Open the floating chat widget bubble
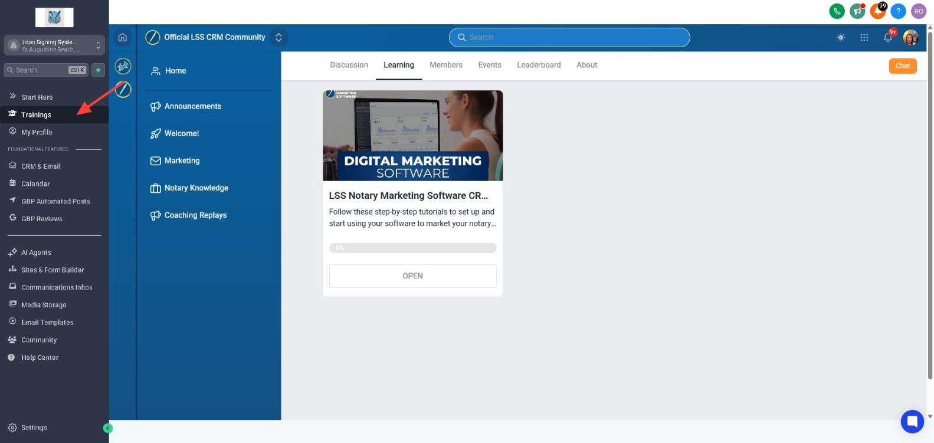This screenshot has height=443, width=934. pos(912,421)
